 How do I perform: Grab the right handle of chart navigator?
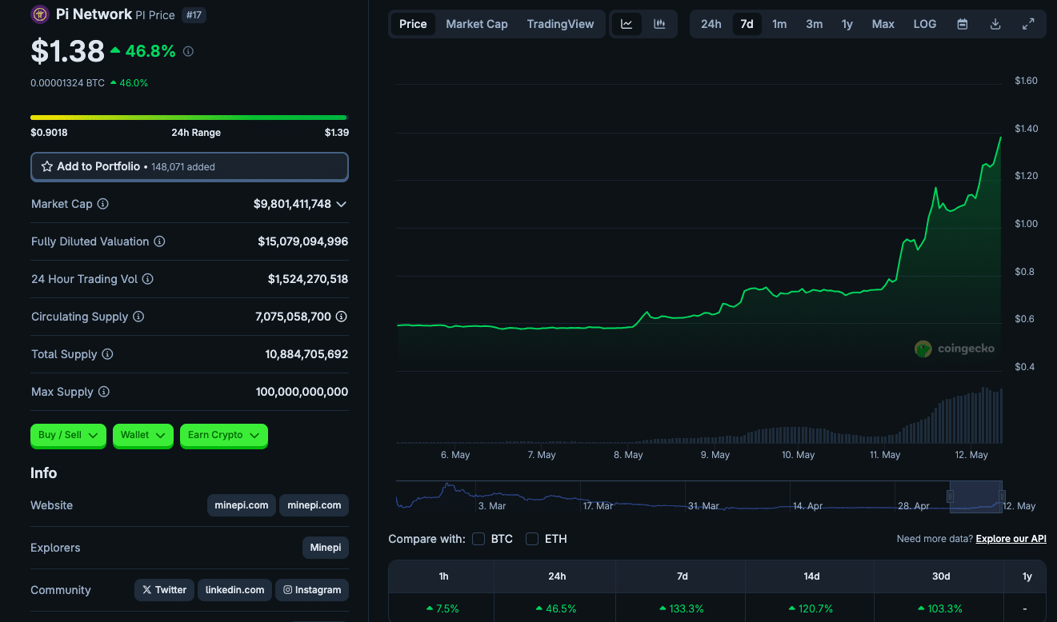point(1002,496)
